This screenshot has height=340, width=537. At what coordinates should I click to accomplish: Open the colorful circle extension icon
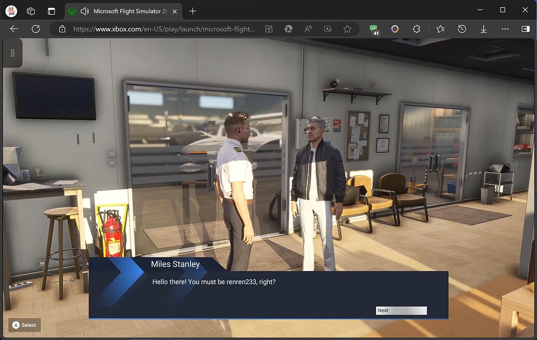[395, 29]
